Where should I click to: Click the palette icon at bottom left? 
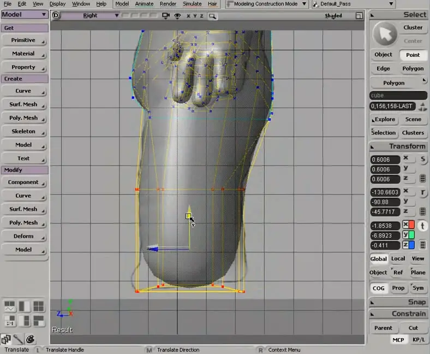click(x=30, y=339)
